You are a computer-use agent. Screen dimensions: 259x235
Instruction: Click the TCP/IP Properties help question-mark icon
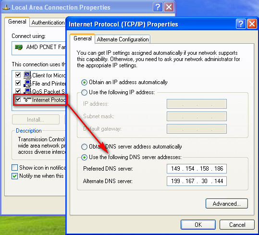pos(241,24)
